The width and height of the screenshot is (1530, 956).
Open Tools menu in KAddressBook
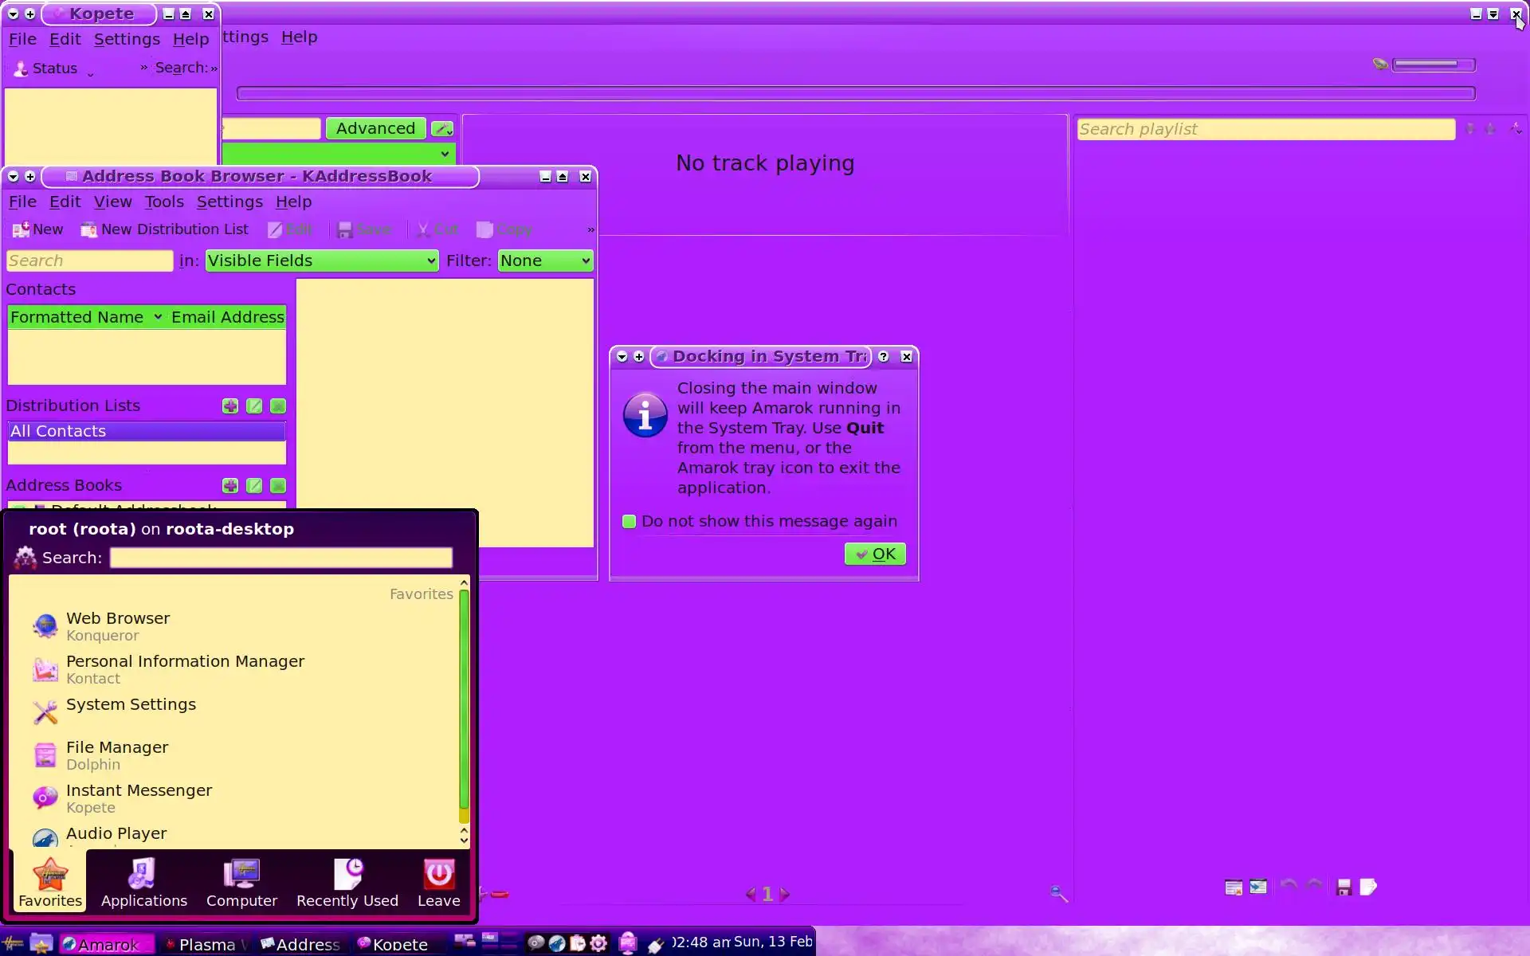pyautogui.click(x=164, y=202)
